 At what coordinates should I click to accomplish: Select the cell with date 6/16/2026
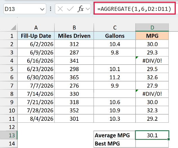[x=36, y=61]
